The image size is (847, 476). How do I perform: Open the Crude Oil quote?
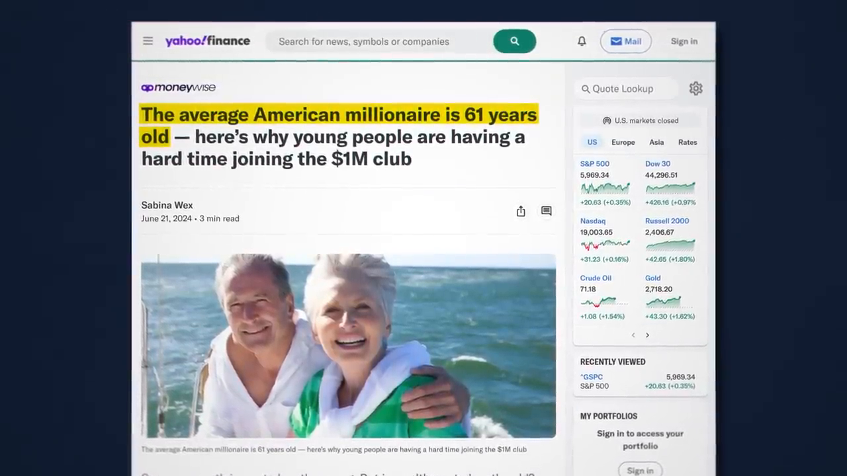tap(596, 278)
